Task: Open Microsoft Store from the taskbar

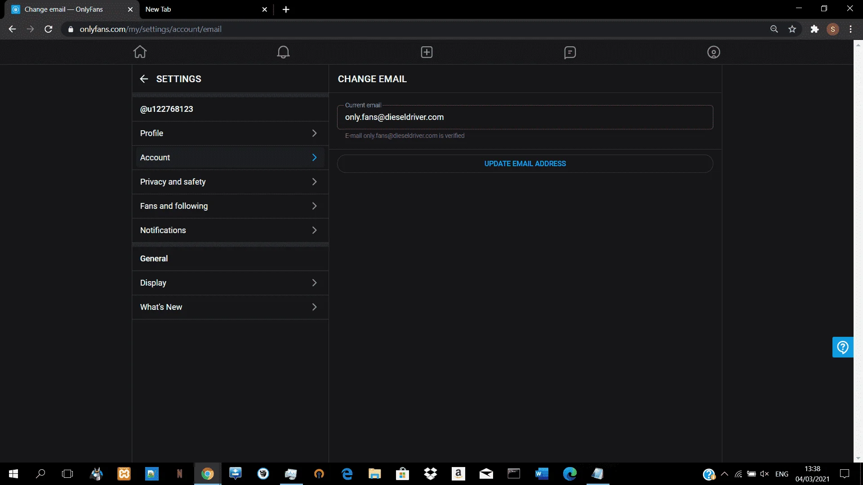Action: click(402, 474)
